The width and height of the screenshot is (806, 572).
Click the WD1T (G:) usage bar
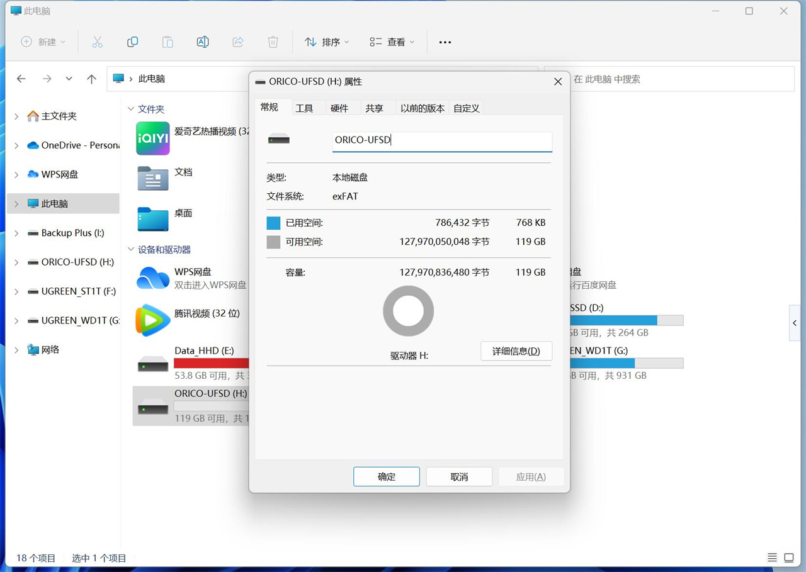(626, 363)
